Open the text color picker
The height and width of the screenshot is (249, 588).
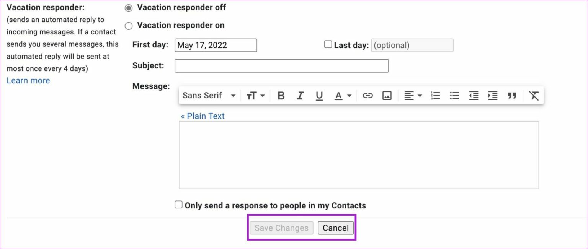click(x=343, y=95)
